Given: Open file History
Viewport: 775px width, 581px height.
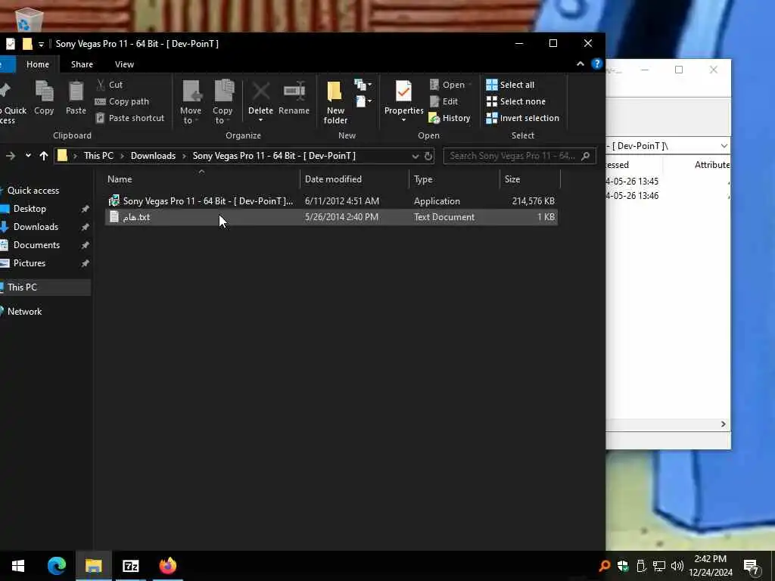Looking at the screenshot, I should click(449, 118).
